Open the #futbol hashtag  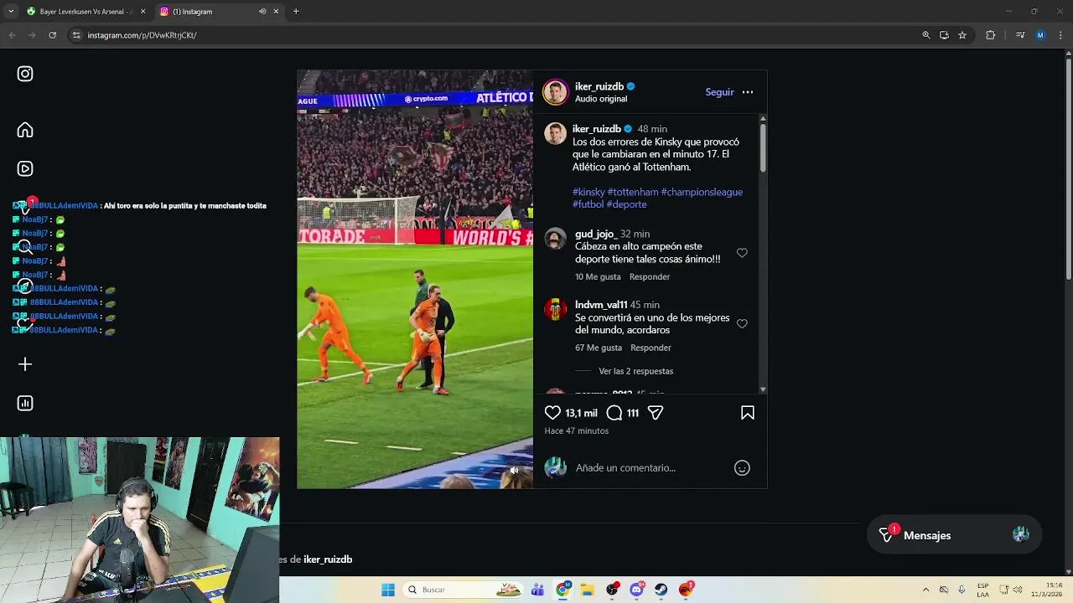[588, 204]
